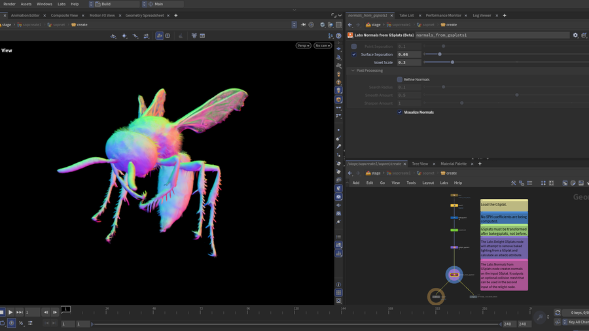Uncheck the Surface Separation checkbox
Screen dimensions: 589x331
[x=354, y=54]
